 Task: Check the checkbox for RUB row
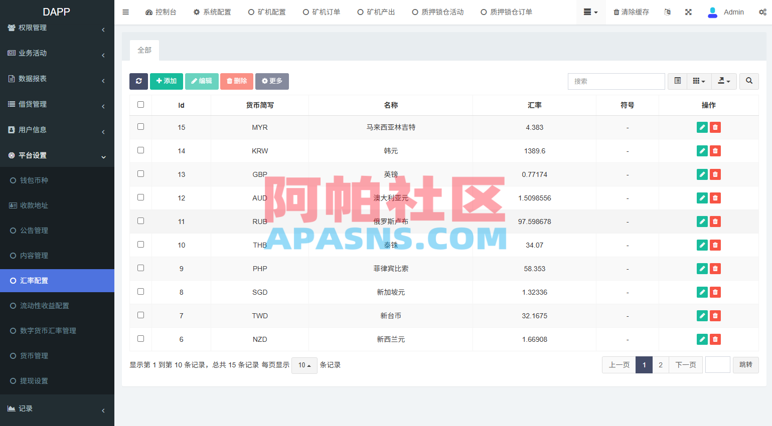point(140,221)
